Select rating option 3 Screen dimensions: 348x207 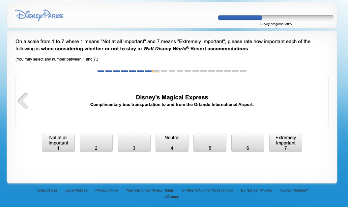(134, 143)
